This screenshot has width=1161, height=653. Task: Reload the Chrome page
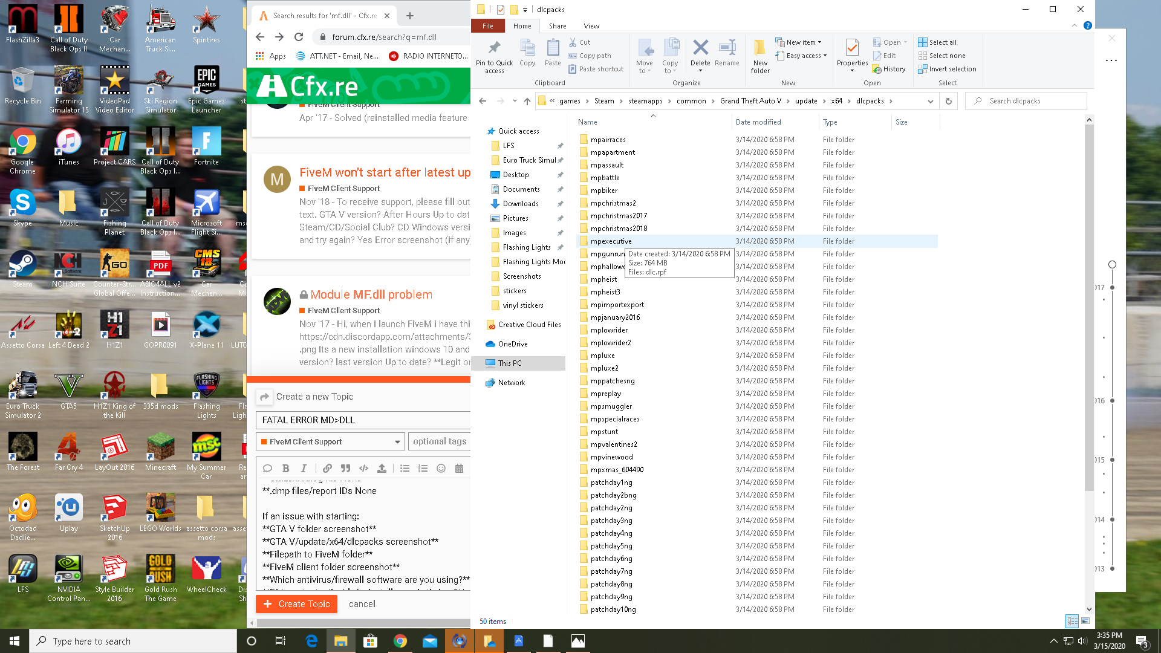pyautogui.click(x=299, y=37)
